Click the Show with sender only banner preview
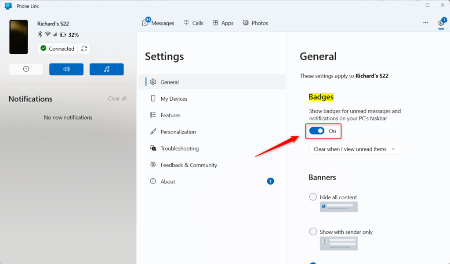 coord(339,243)
